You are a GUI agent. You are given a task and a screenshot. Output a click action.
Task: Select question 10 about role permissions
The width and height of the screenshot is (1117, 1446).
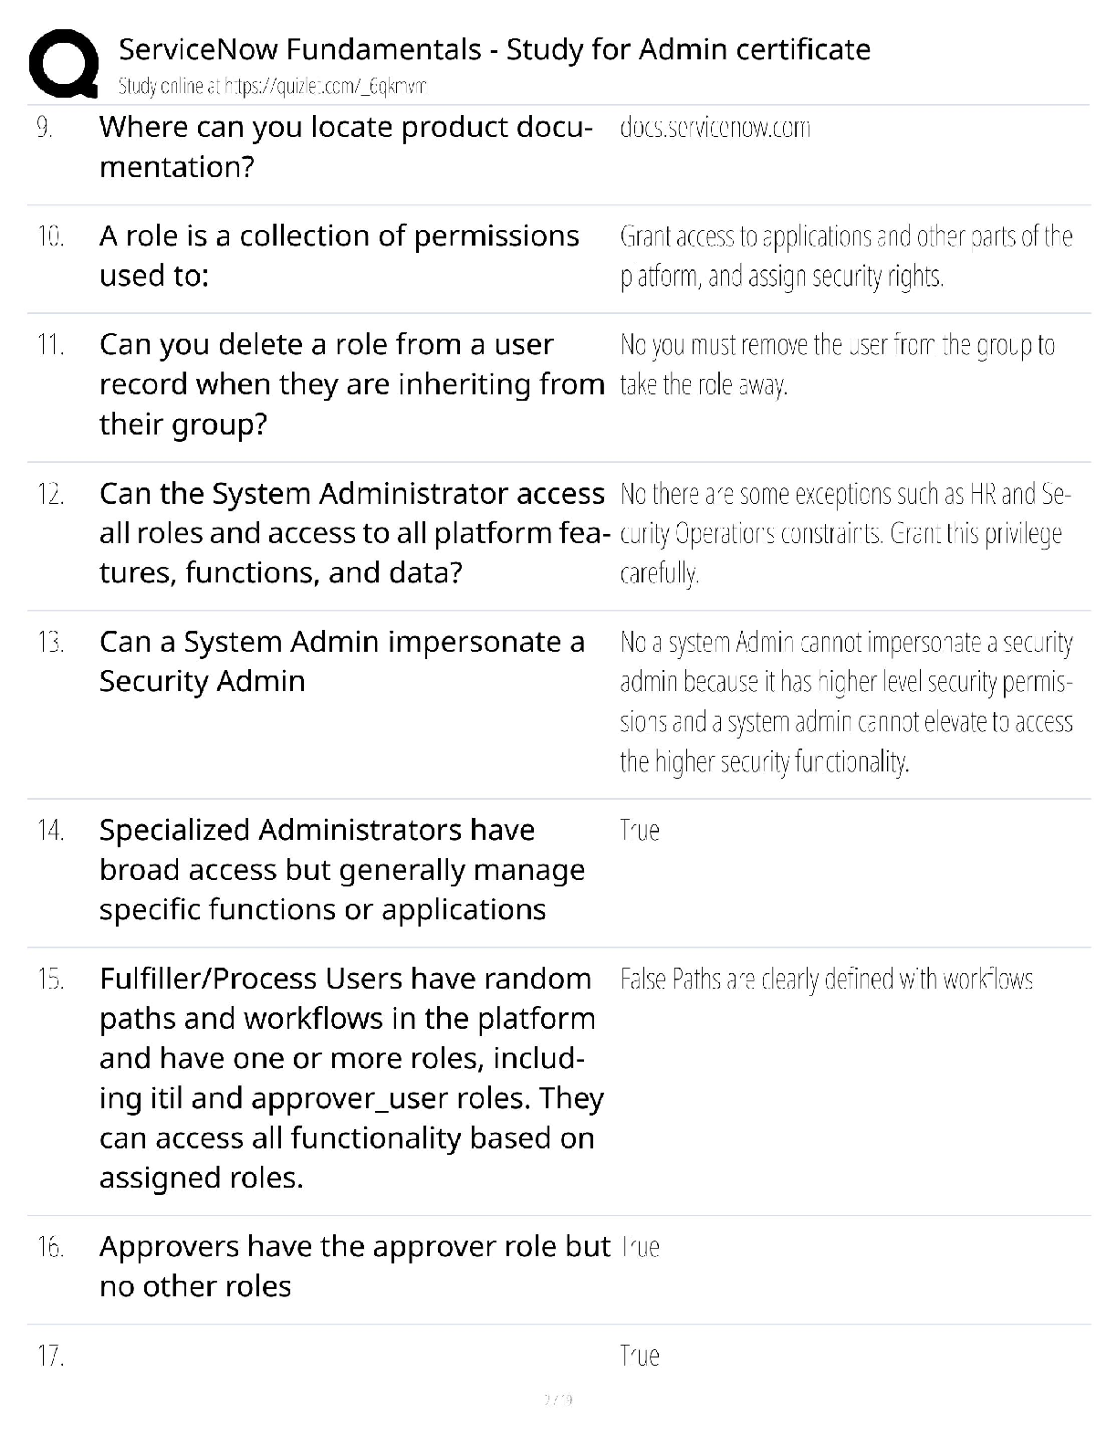click(339, 255)
